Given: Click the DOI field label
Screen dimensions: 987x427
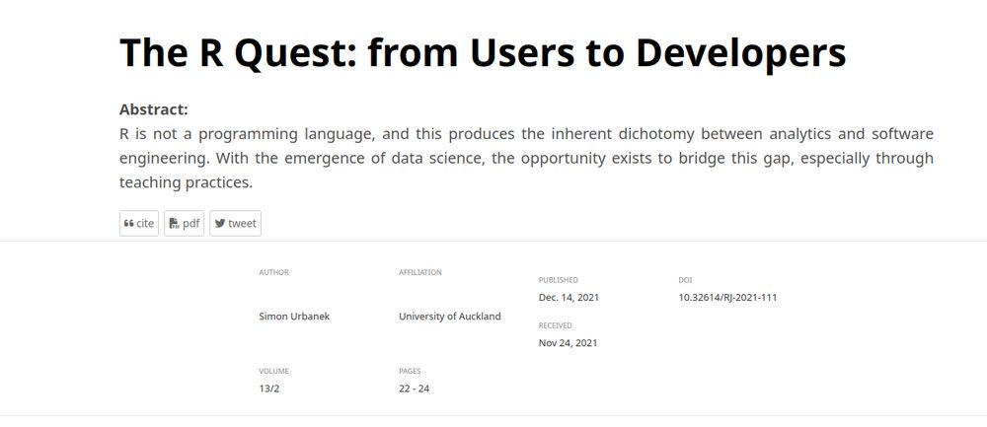Looking at the screenshot, I should (x=685, y=280).
